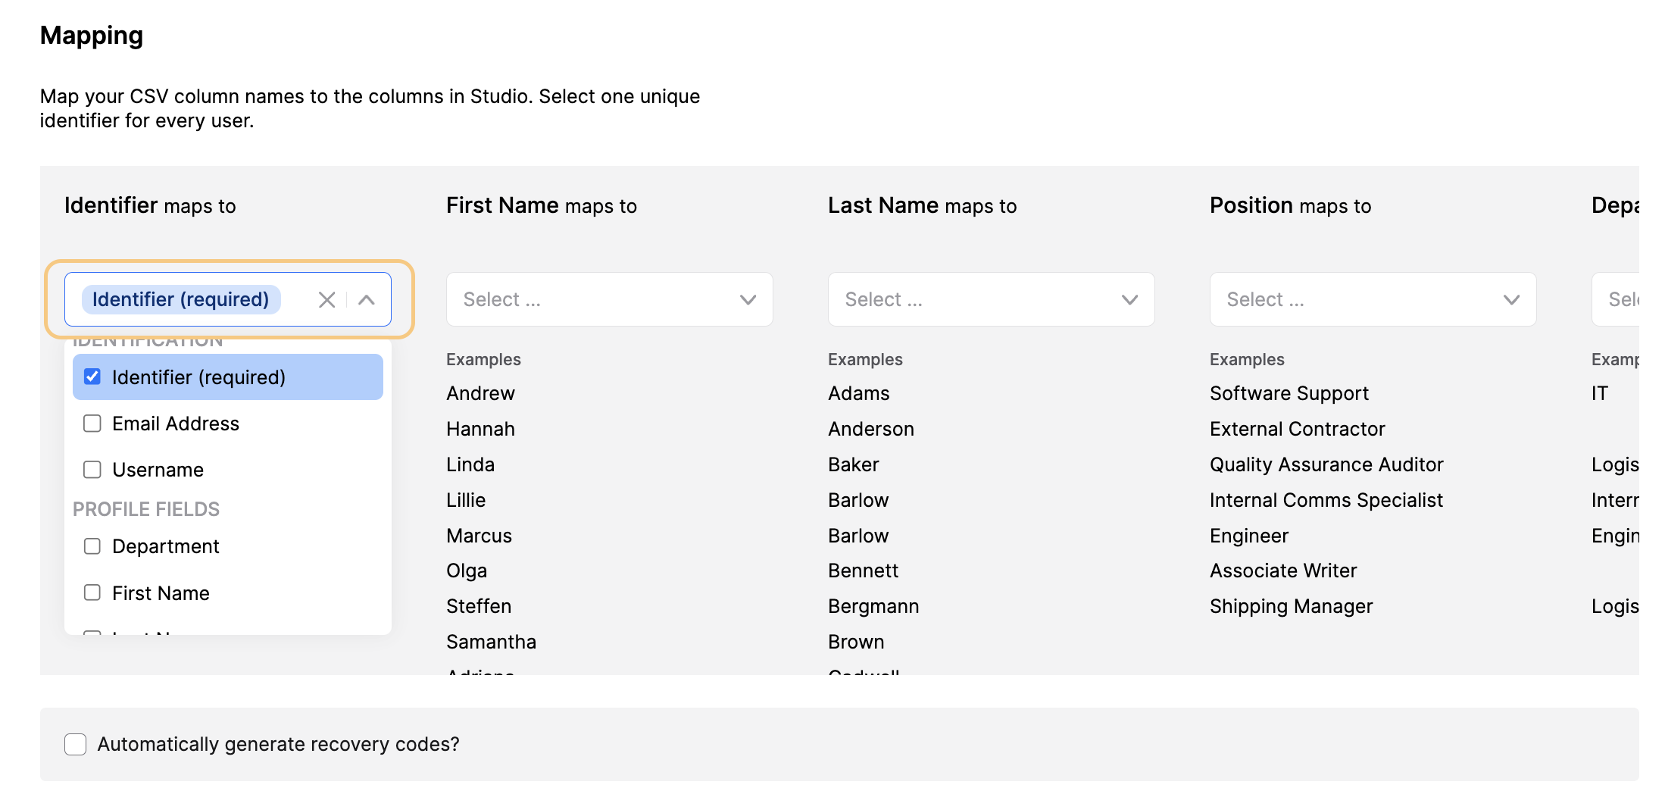This screenshot has height=791, width=1665.
Task: Click the Identifier maps to column header
Action: tap(150, 205)
